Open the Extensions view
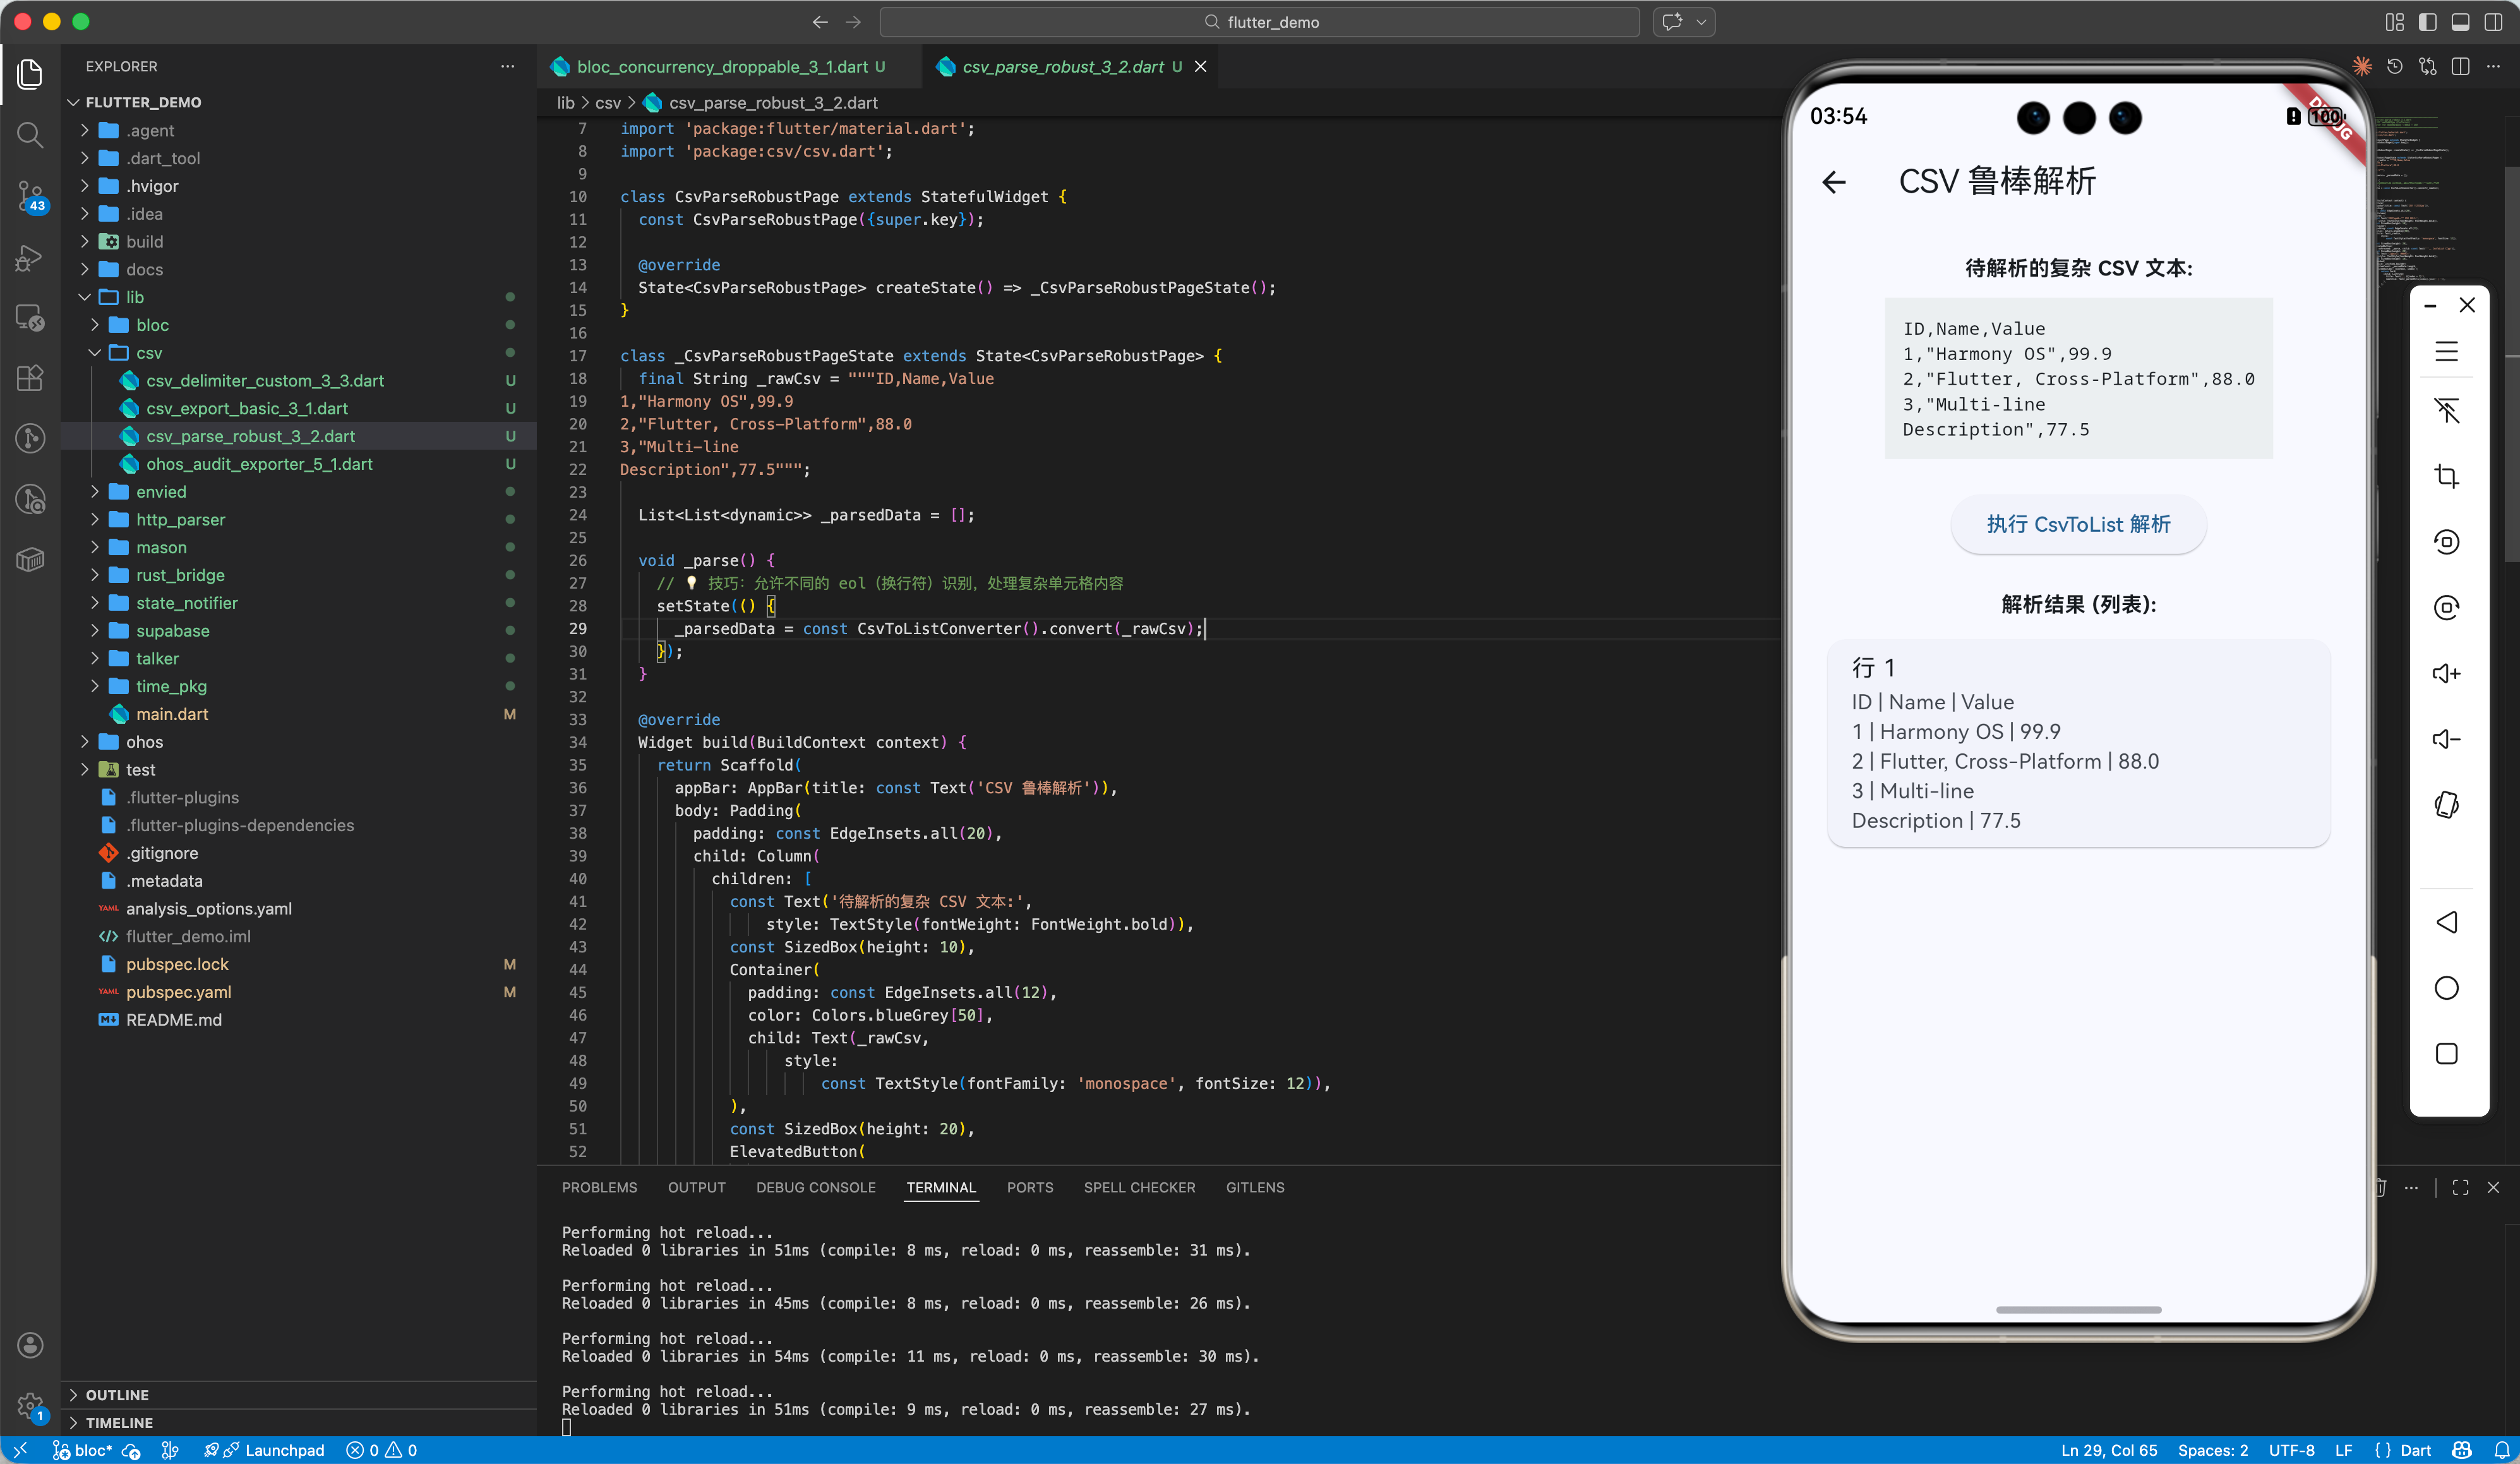 pyautogui.click(x=30, y=378)
